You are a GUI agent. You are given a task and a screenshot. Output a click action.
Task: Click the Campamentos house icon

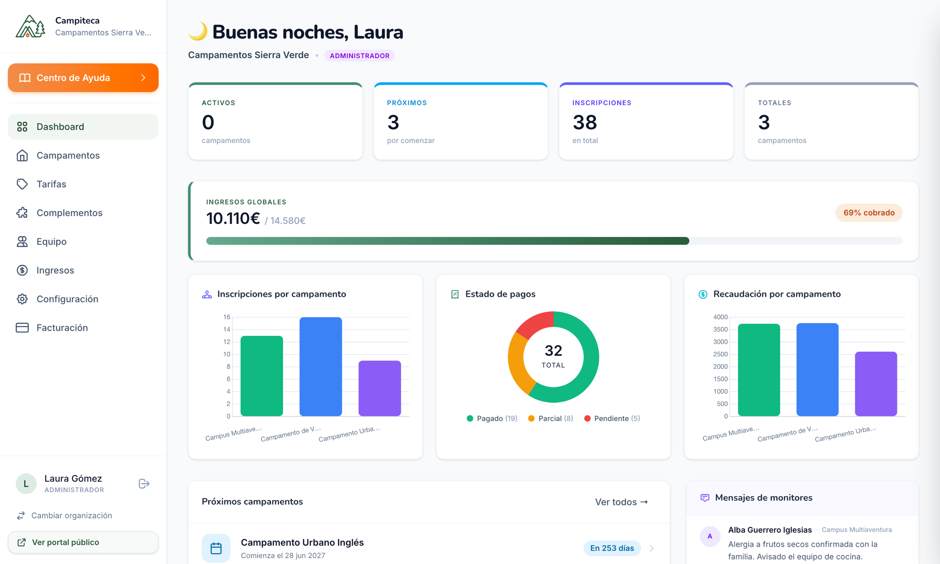(22, 156)
